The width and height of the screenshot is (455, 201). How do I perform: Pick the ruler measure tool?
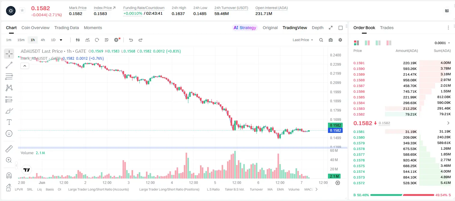coord(9,149)
